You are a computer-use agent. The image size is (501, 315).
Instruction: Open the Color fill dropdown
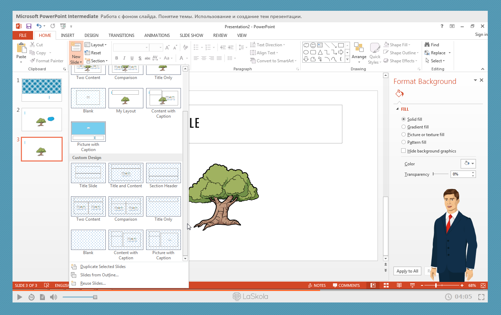tap(468, 164)
